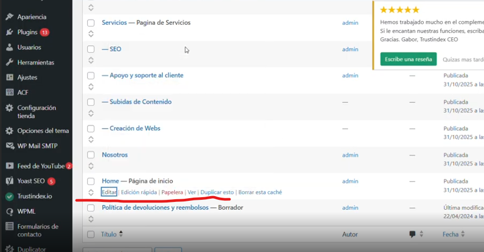Click the Trustindex.io green check icon
Screen dimensions: 484x252
tap(10, 196)
